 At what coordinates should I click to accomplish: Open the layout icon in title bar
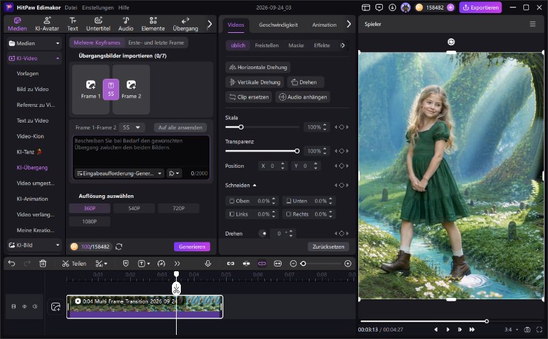(366, 8)
